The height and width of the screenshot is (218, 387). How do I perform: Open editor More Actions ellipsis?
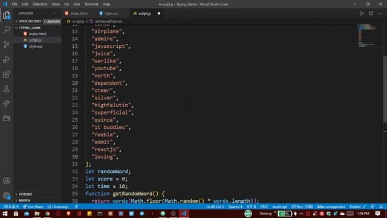tap(380, 13)
